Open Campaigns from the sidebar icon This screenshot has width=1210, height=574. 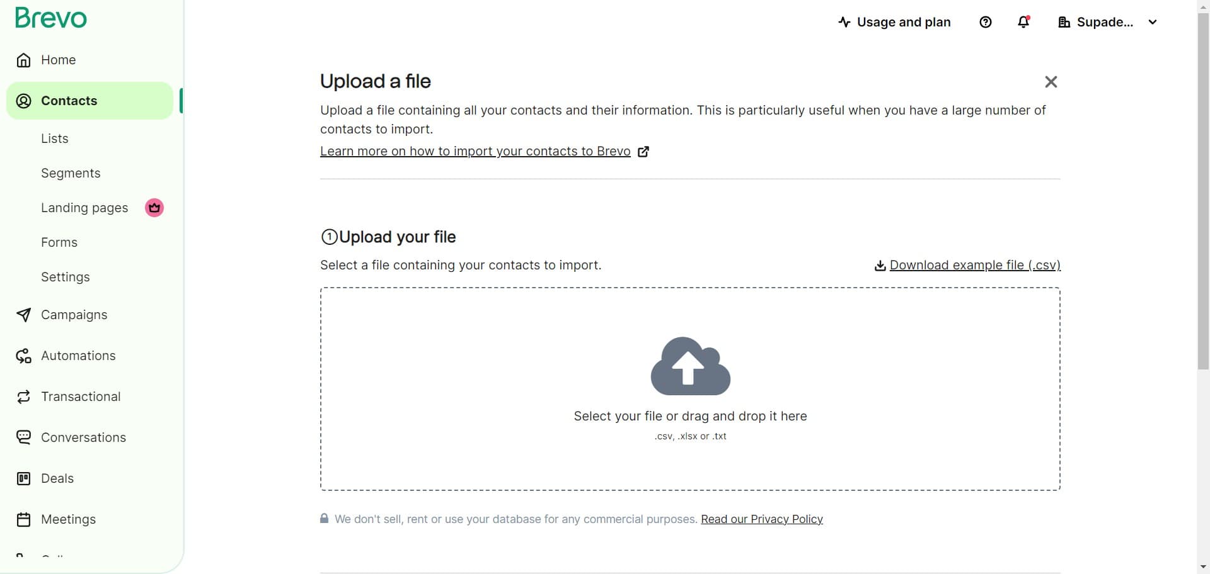(x=23, y=315)
